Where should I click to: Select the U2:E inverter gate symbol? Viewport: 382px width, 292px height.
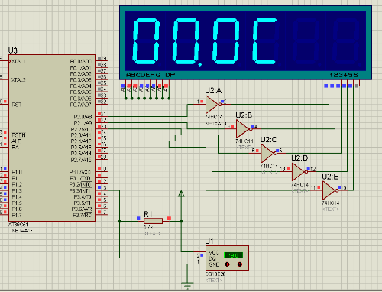coord(330,190)
